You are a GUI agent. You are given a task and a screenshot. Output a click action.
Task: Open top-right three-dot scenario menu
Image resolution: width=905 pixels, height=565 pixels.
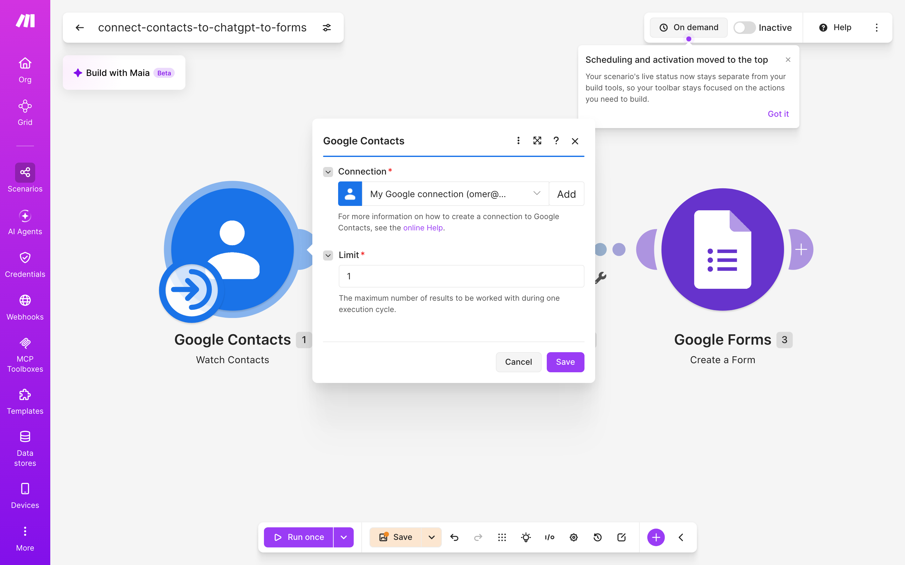[877, 28]
